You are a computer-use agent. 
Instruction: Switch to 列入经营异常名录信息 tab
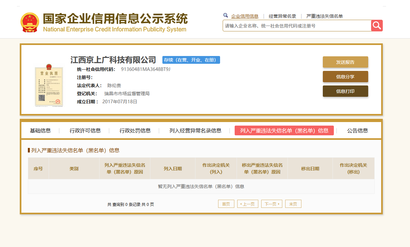[195, 131]
